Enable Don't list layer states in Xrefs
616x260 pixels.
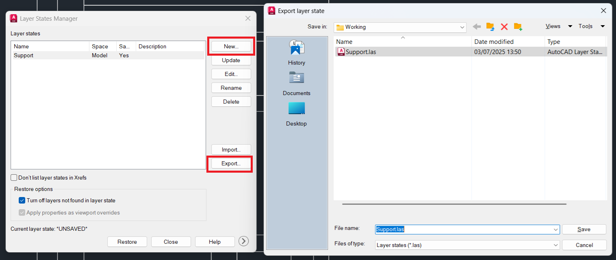point(14,178)
